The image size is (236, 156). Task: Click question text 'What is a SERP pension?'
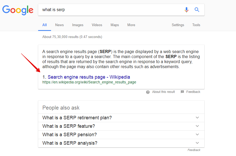(69, 135)
